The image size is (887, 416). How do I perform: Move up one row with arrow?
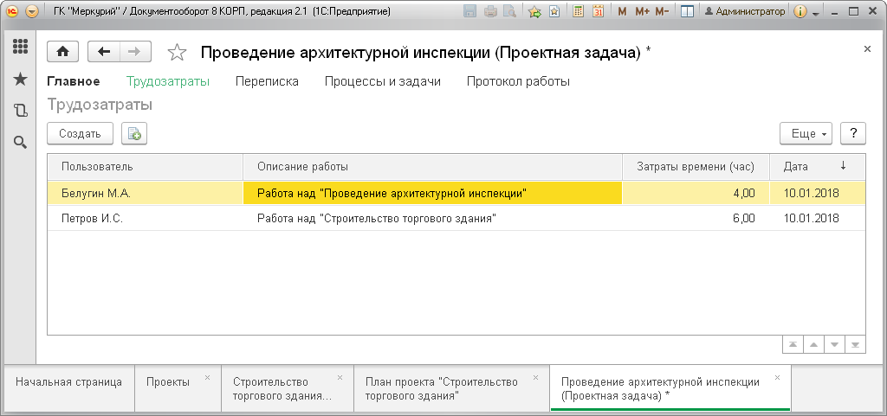click(813, 345)
